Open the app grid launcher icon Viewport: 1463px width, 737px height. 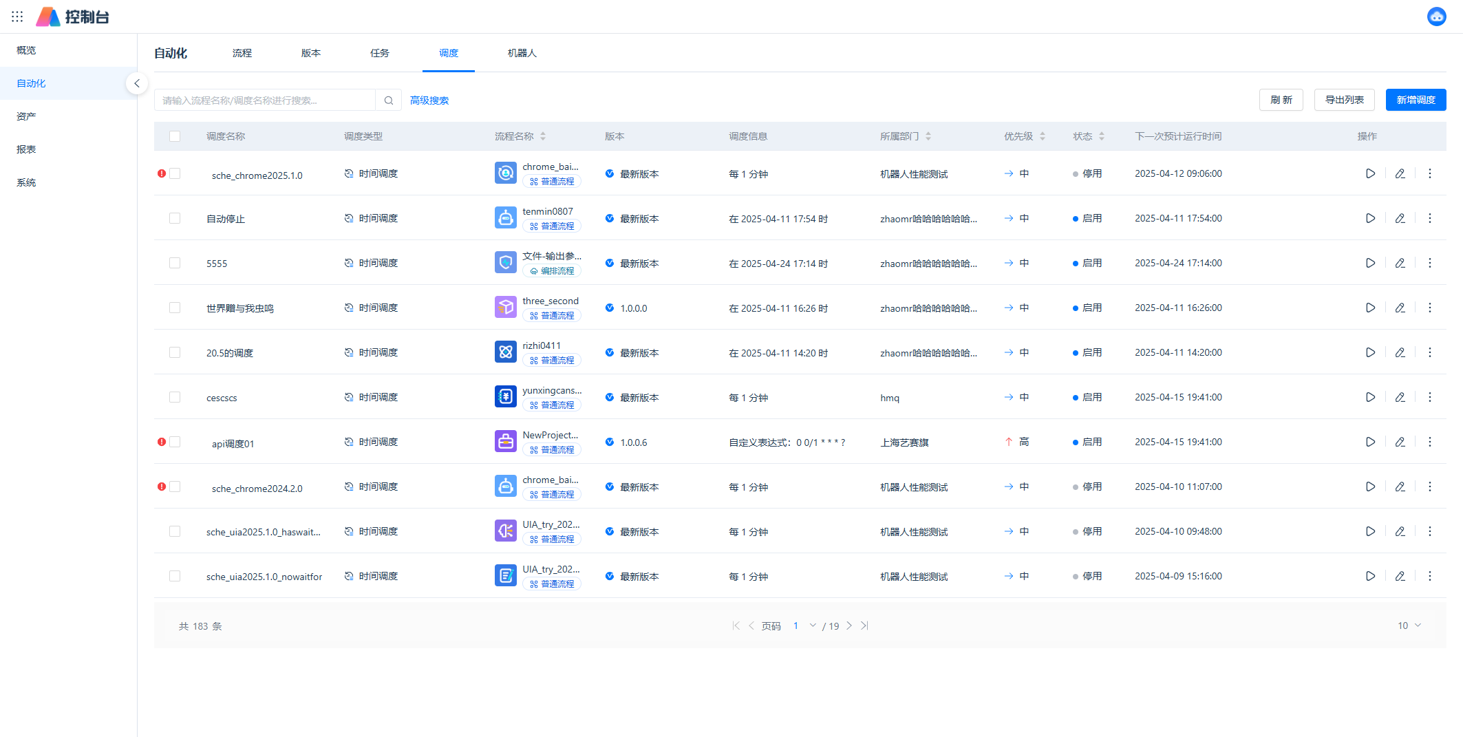[x=17, y=17]
